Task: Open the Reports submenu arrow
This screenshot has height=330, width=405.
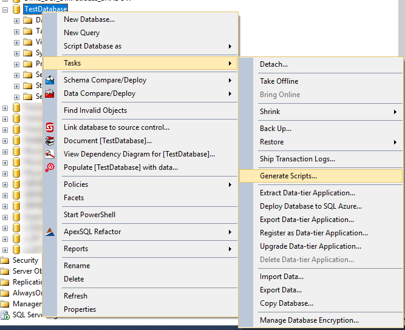Action: [230, 249]
